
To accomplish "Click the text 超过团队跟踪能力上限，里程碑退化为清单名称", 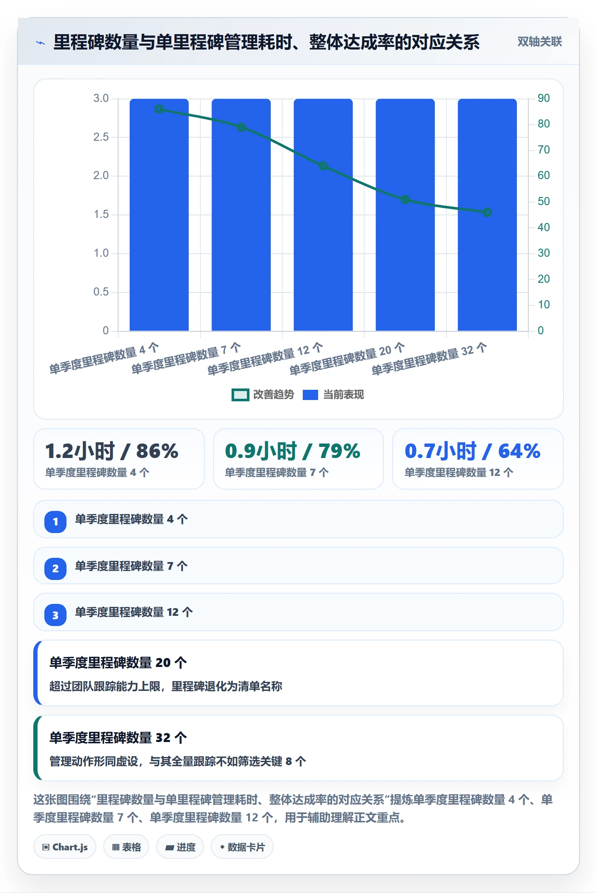I will coord(166,686).
